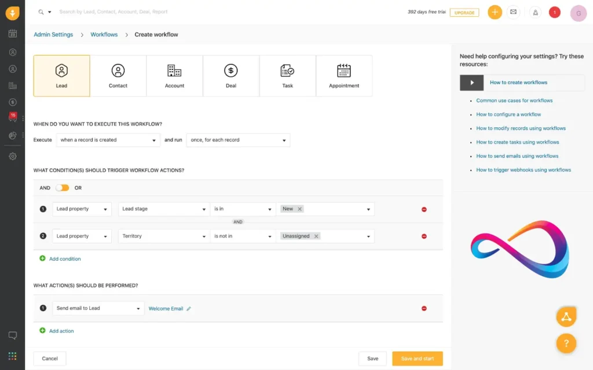Open 'How to configure a workflow' link
The width and height of the screenshot is (593, 370).
tap(508, 114)
